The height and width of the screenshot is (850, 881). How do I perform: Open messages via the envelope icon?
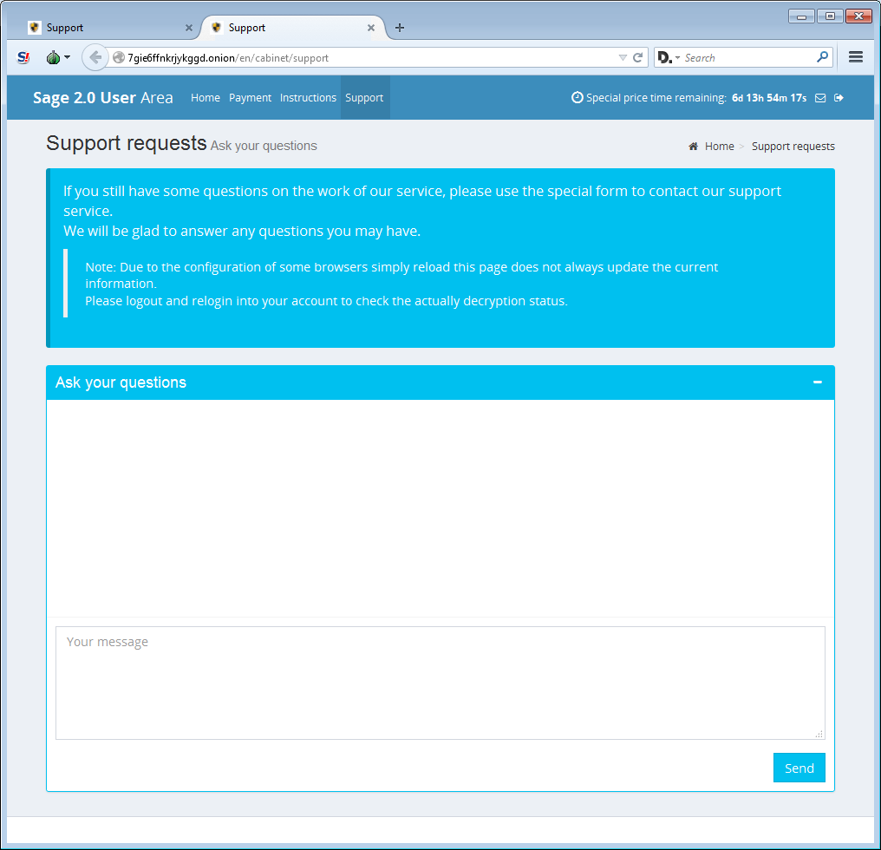(820, 98)
